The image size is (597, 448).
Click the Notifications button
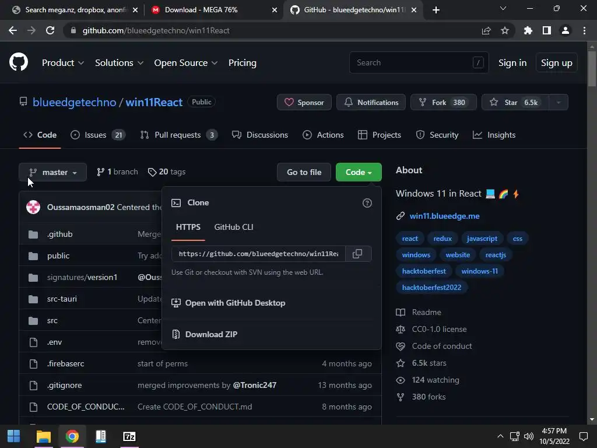pos(371,103)
